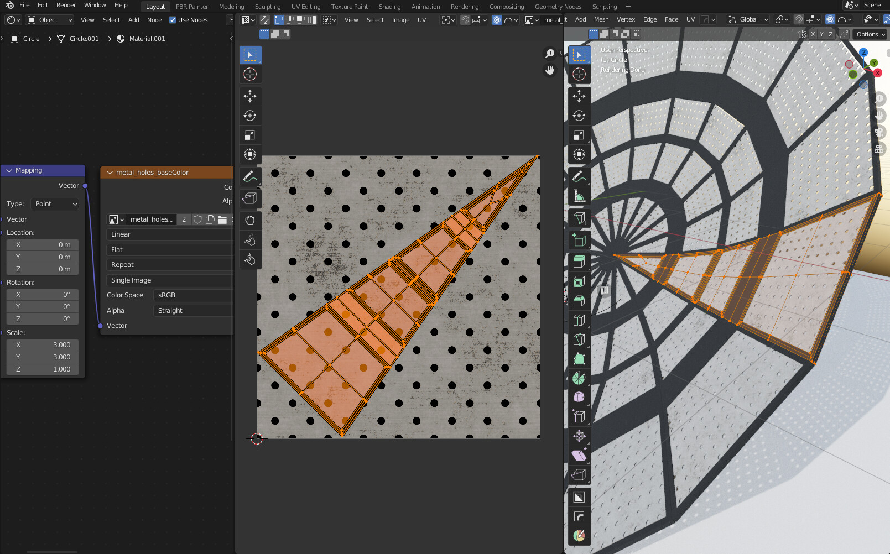Switch to the UV Editing workspace tab

pos(306,7)
